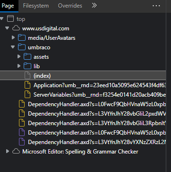The image size is (171, 172).
Task: Open Application?umb__rnd=23eed10a script file
Action: (99, 85)
